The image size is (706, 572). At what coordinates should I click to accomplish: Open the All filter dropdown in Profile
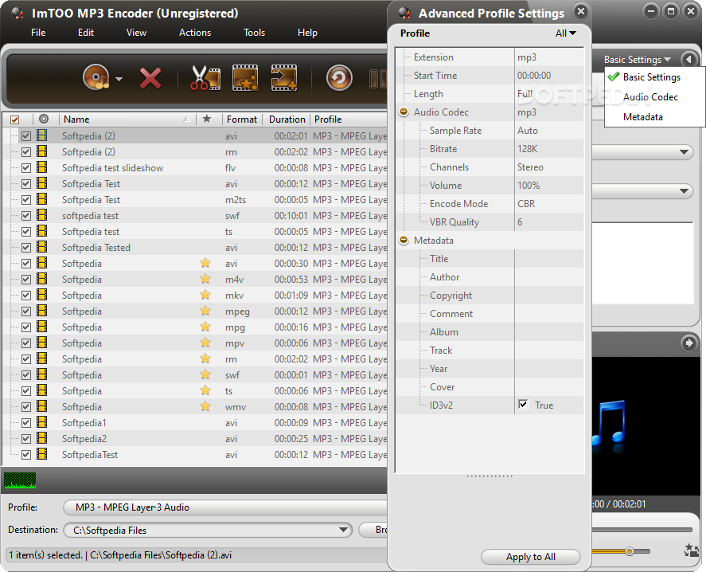click(566, 33)
